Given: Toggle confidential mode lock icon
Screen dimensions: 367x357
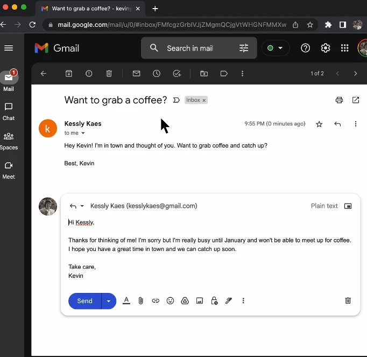Looking at the screenshot, I should pos(214,301).
